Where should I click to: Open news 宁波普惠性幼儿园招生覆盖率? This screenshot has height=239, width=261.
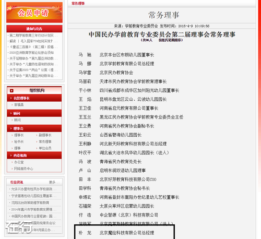34,196
